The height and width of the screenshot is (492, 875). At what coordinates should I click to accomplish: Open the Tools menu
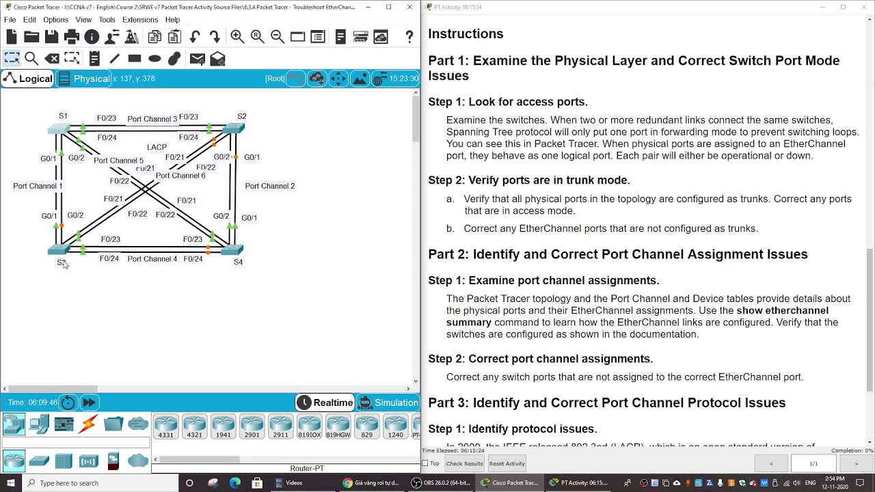tap(107, 20)
